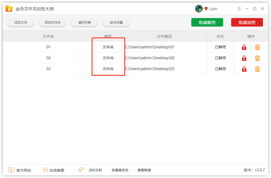The height and width of the screenshot is (178, 271).
Task: Open the 官方网站 link
Action: point(24,170)
